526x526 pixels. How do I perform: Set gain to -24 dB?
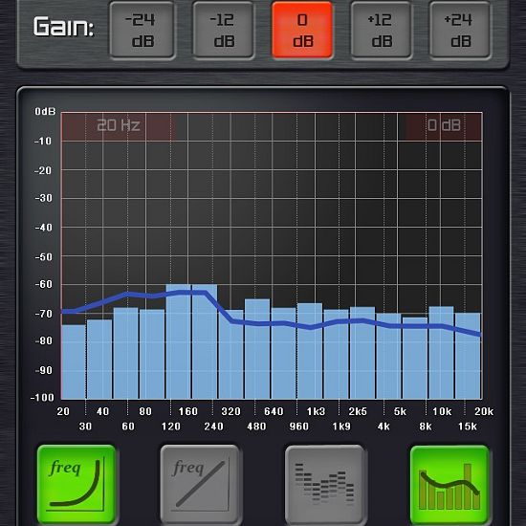click(x=142, y=30)
